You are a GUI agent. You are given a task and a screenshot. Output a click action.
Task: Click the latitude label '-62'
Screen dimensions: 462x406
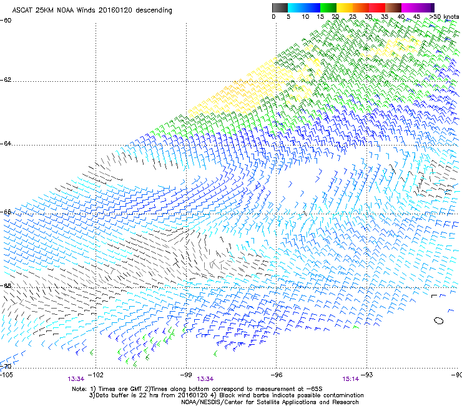pyautogui.click(x=6, y=80)
